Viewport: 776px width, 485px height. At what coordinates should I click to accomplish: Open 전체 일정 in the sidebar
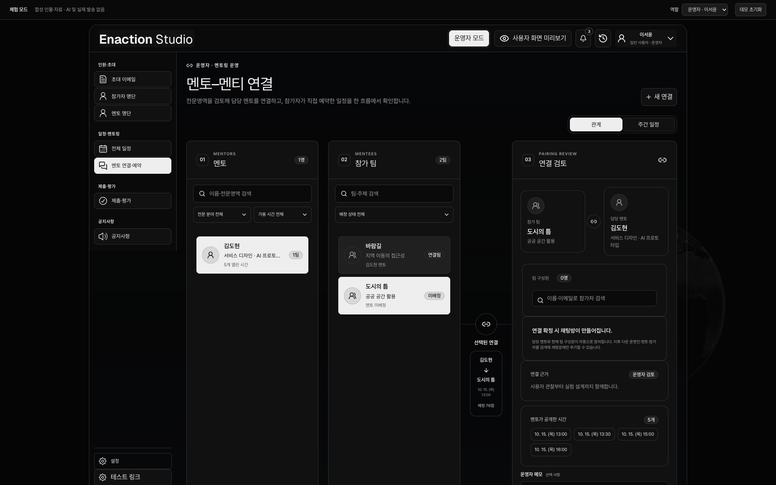coord(133,149)
